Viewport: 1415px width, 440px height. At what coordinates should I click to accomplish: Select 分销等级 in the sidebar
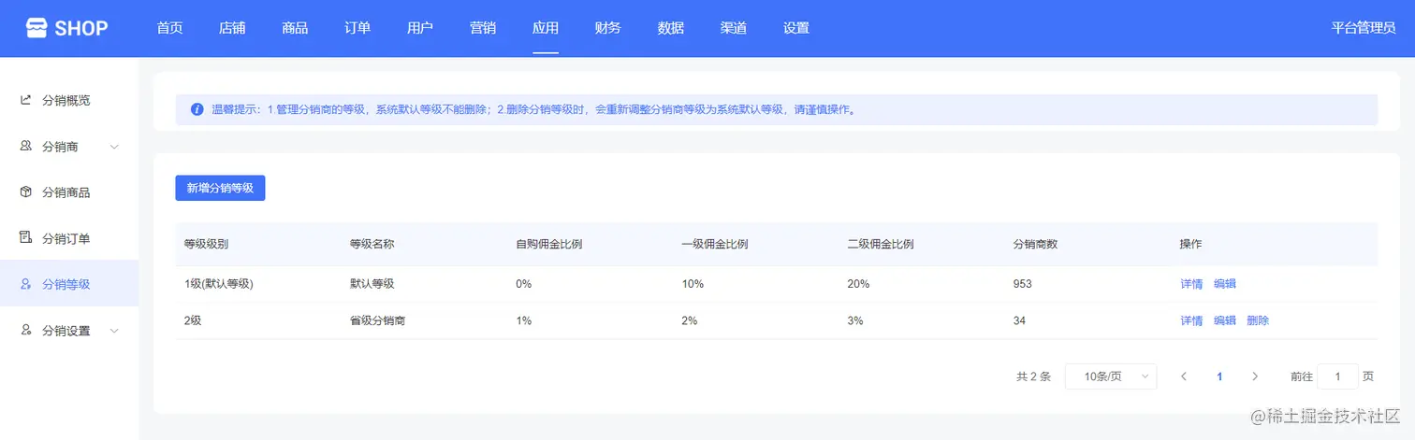tap(69, 284)
